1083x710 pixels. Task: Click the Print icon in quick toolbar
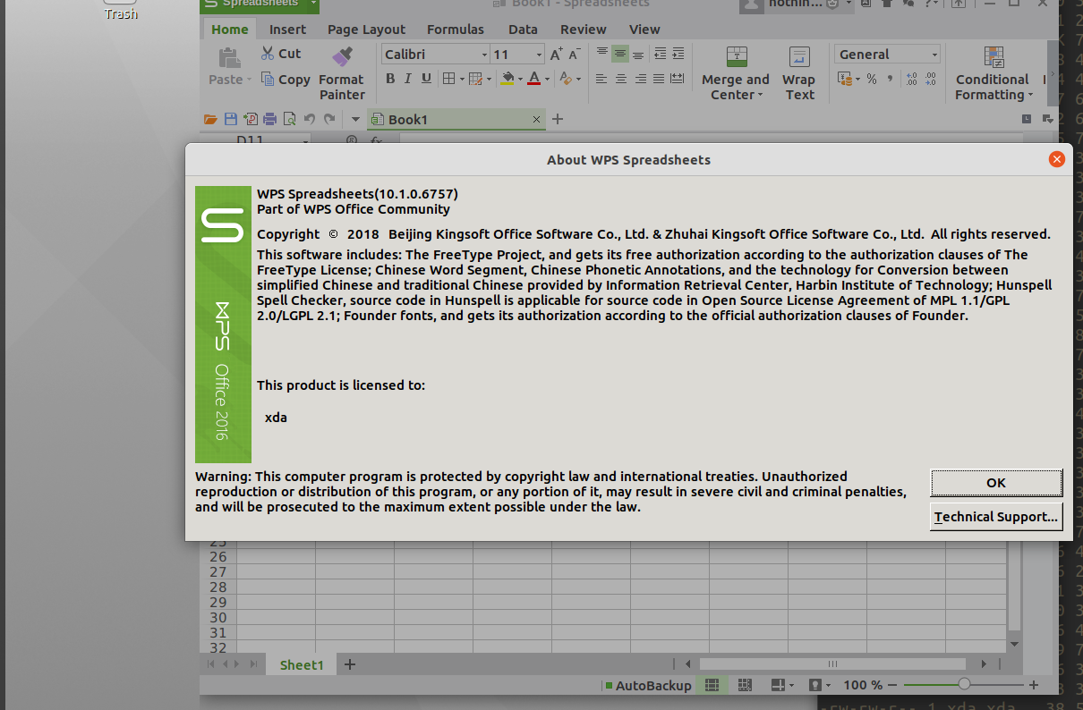(x=269, y=119)
